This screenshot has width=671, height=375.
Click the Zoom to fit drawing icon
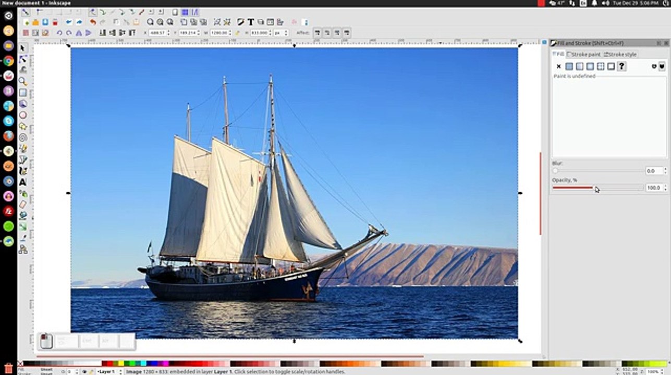tap(160, 22)
